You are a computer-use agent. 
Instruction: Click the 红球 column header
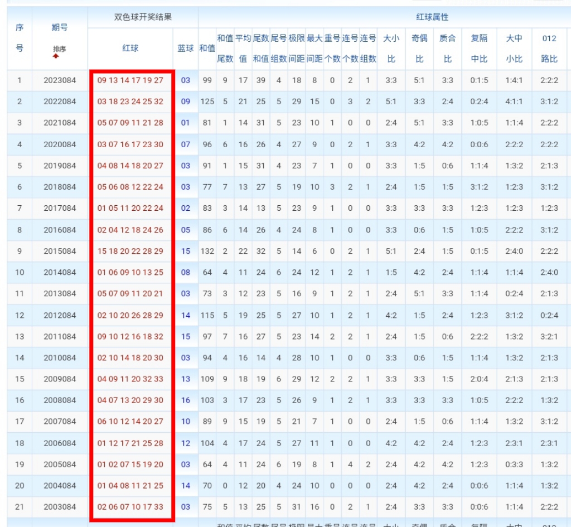click(x=130, y=48)
